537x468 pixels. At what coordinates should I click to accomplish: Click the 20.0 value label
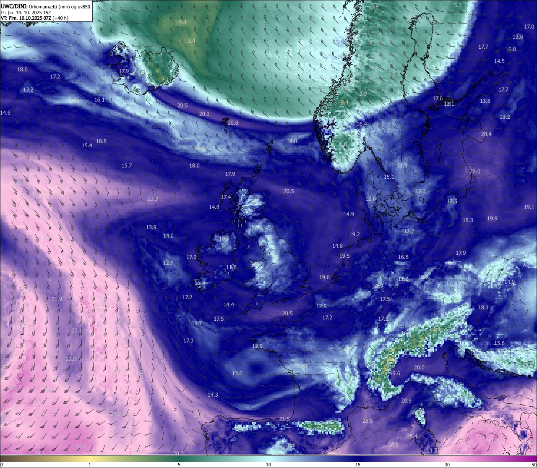(x=419, y=367)
